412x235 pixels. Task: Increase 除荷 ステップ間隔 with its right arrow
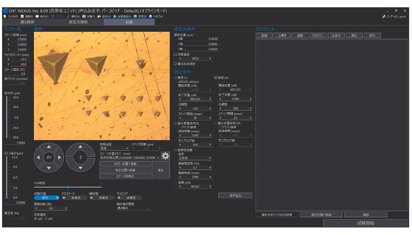click(250, 118)
